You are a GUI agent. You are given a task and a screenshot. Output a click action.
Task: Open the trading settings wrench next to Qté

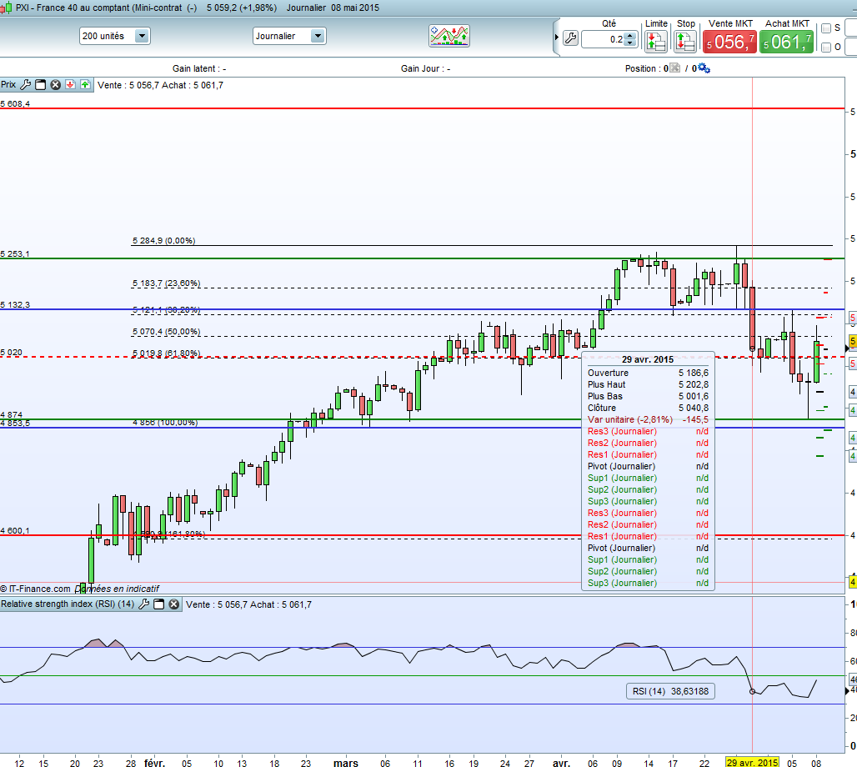(x=570, y=39)
